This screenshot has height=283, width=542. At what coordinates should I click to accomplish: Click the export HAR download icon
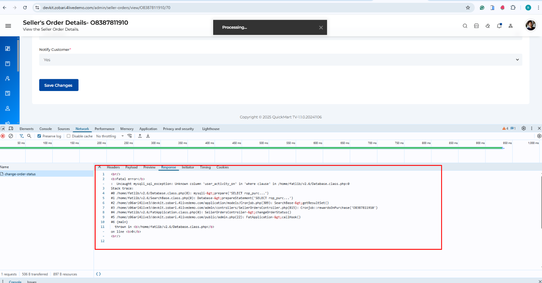pos(148,136)
